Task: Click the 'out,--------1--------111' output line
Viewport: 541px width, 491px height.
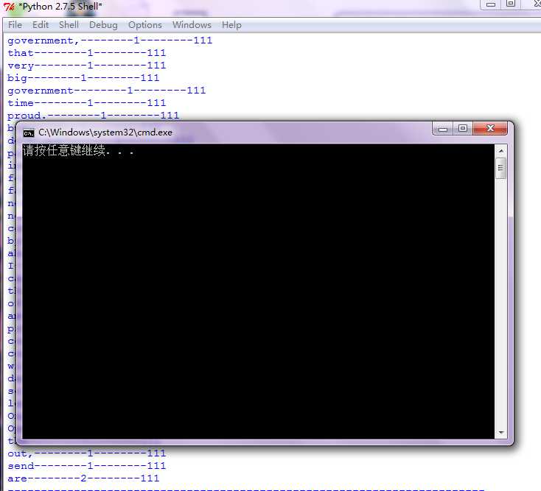Action: pyautogui.click(x=86, y=453)
